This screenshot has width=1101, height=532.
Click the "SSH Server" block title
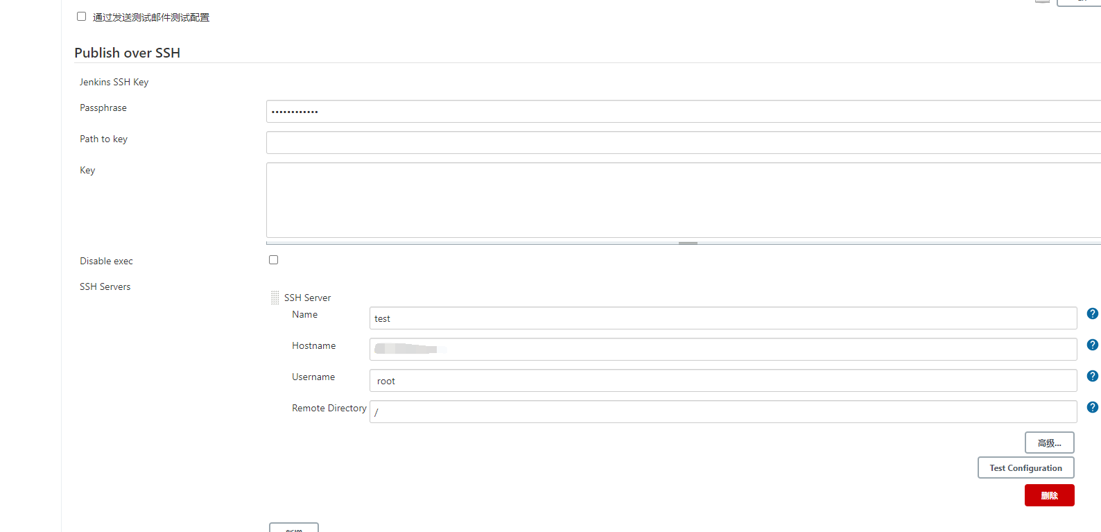tap(307, 298)
